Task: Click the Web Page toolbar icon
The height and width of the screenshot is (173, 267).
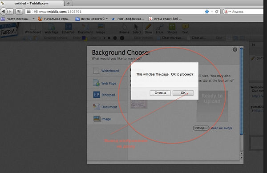Action: click(51, 29)
